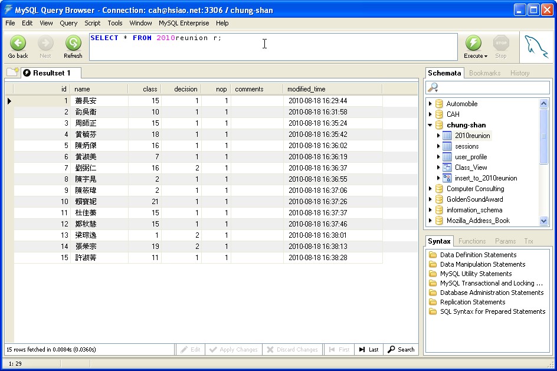Select the chung-shan database icon
The image size is (557, 371).
tap(439, 125)
